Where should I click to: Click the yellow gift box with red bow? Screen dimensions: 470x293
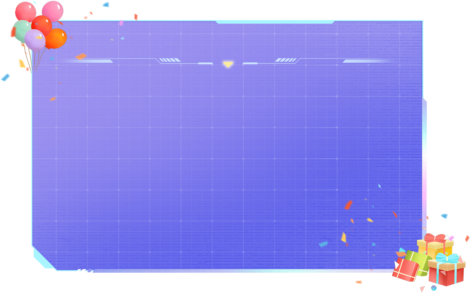[x=435, y=245]
